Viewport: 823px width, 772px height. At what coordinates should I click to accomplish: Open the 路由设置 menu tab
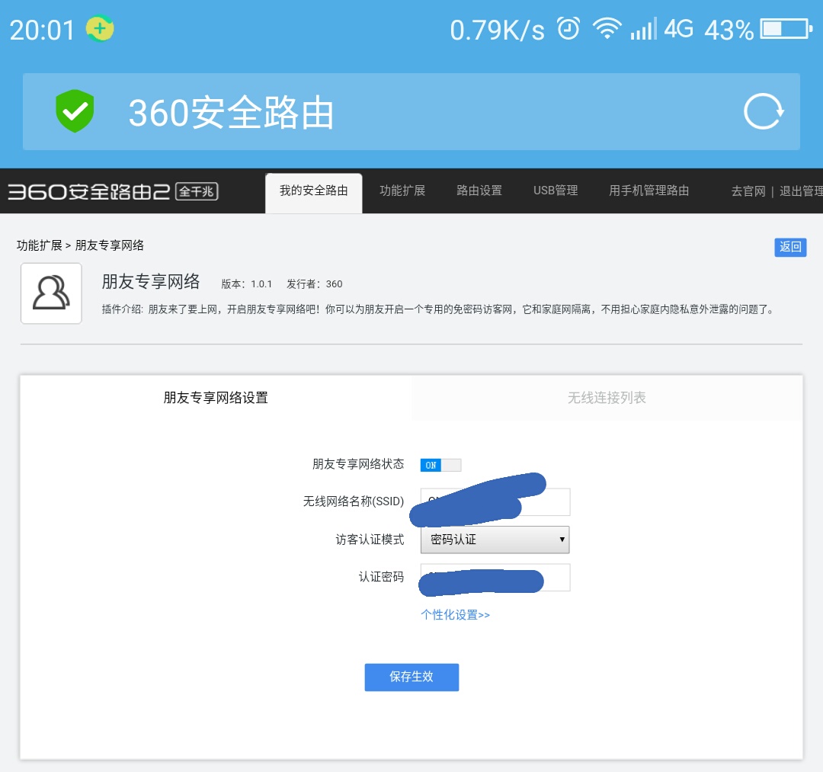tap(479, 191)
